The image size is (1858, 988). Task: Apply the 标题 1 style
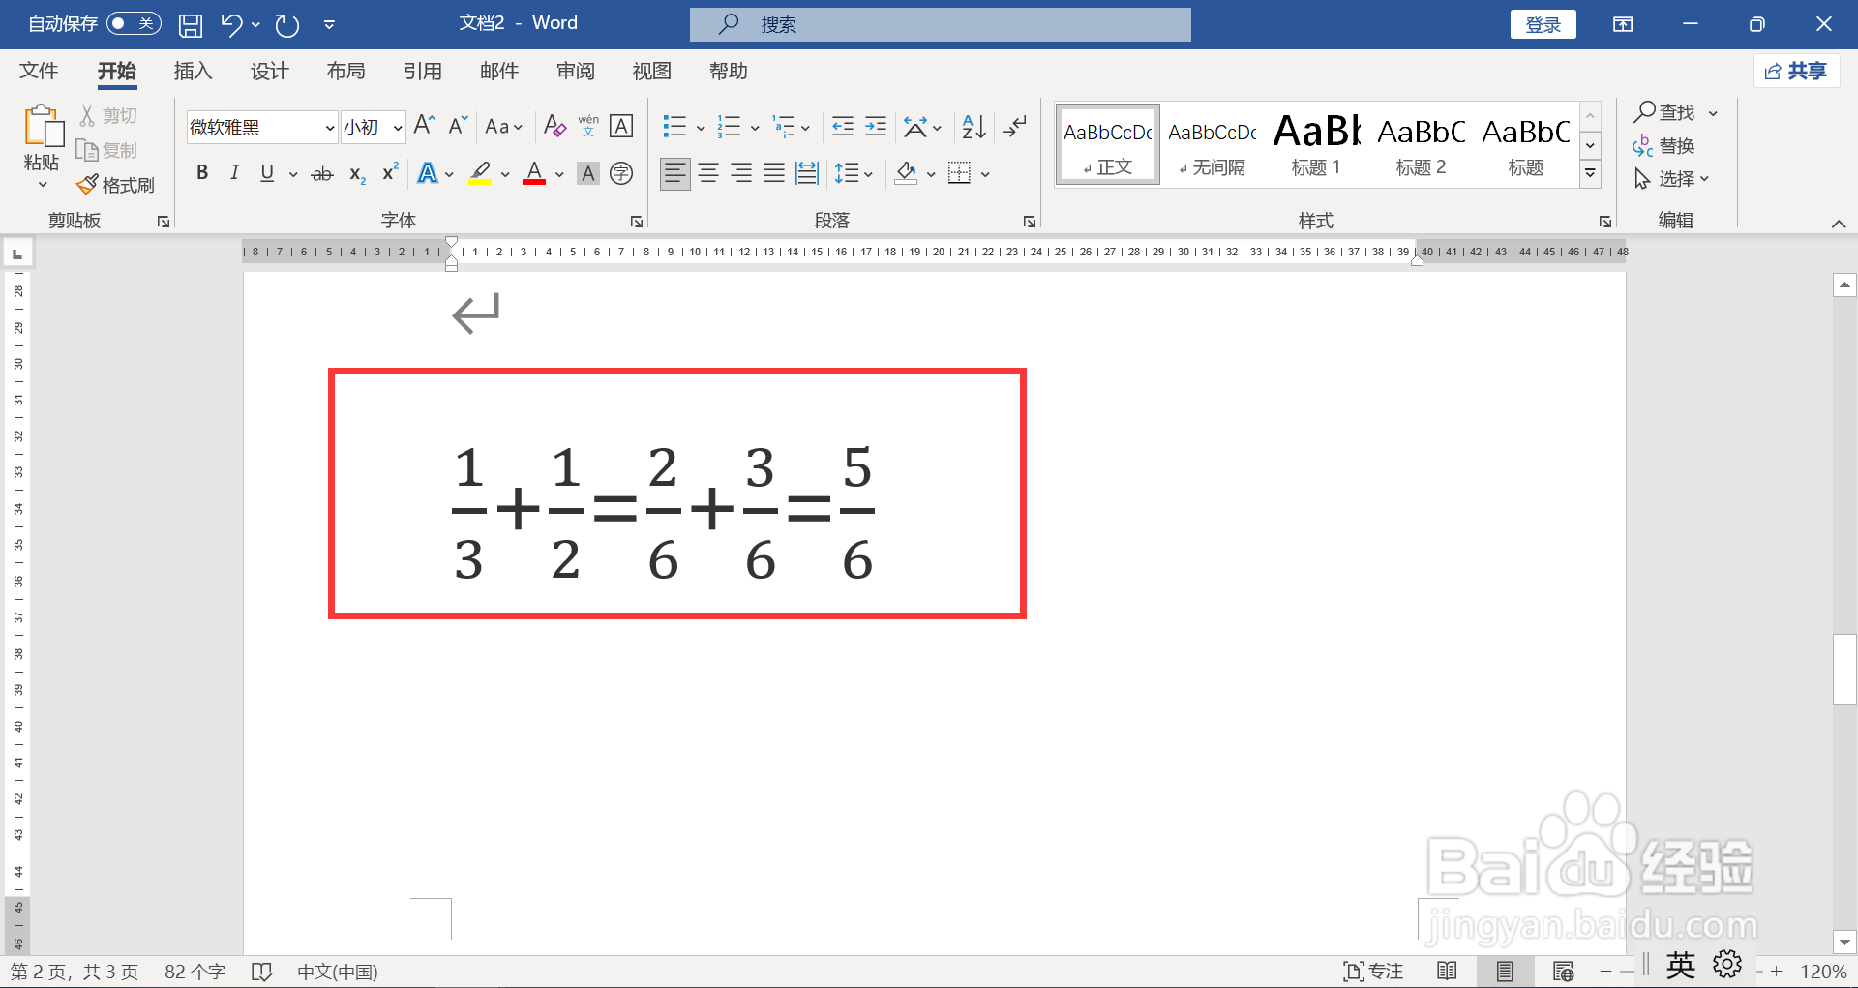1316,143
